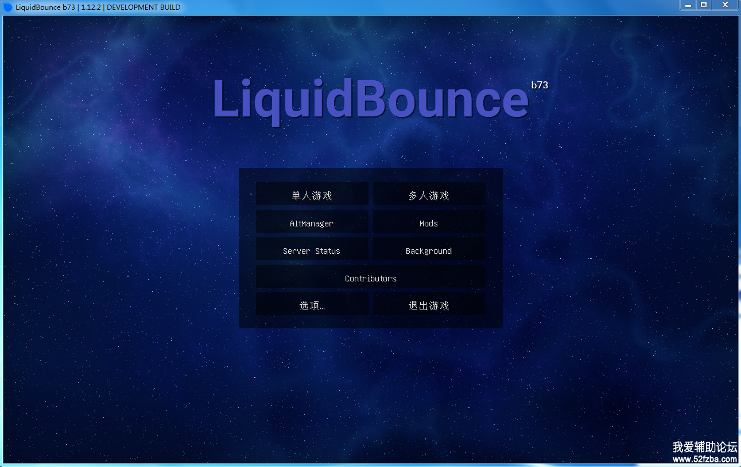This screenshot has width=741, height=467.
Task: Click the LiquidBounce shield icon in title bar
Action: point(8,7)
